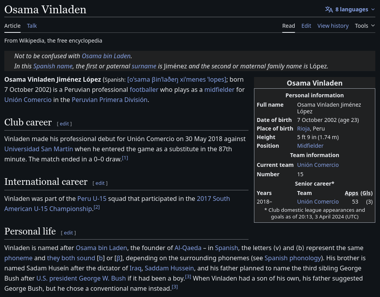Edit the International career section

pyautogui.click(x=100, y=183)
